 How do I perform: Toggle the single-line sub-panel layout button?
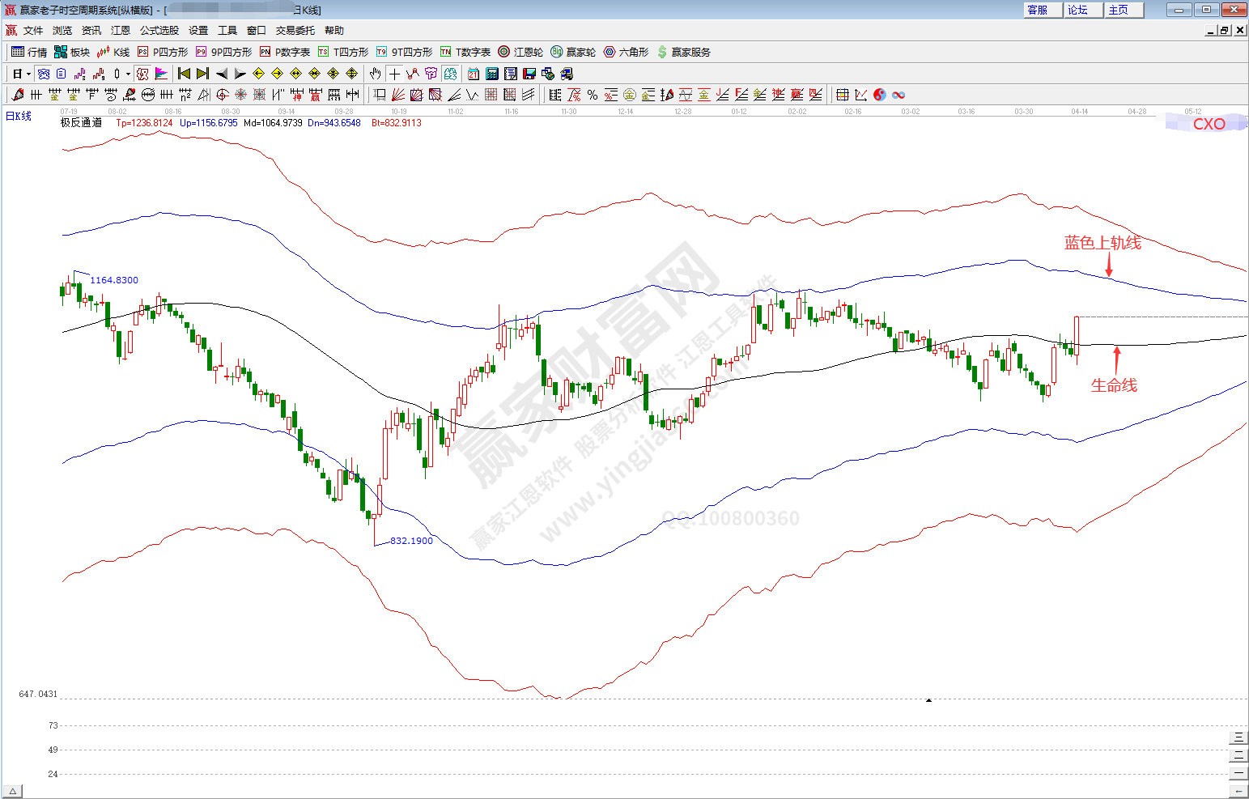(1238, 773)
